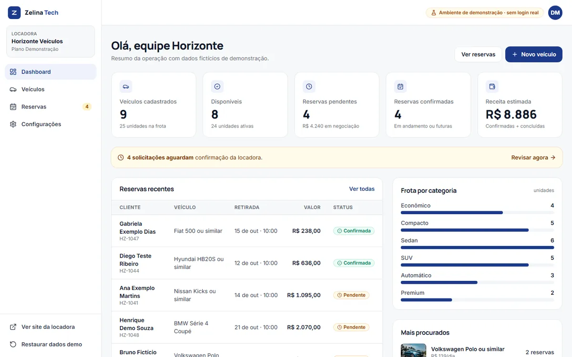Click pickup time 21 de out · 10:00
The width and height of the screenshot is (572, 357).
(x=256, y=327)
